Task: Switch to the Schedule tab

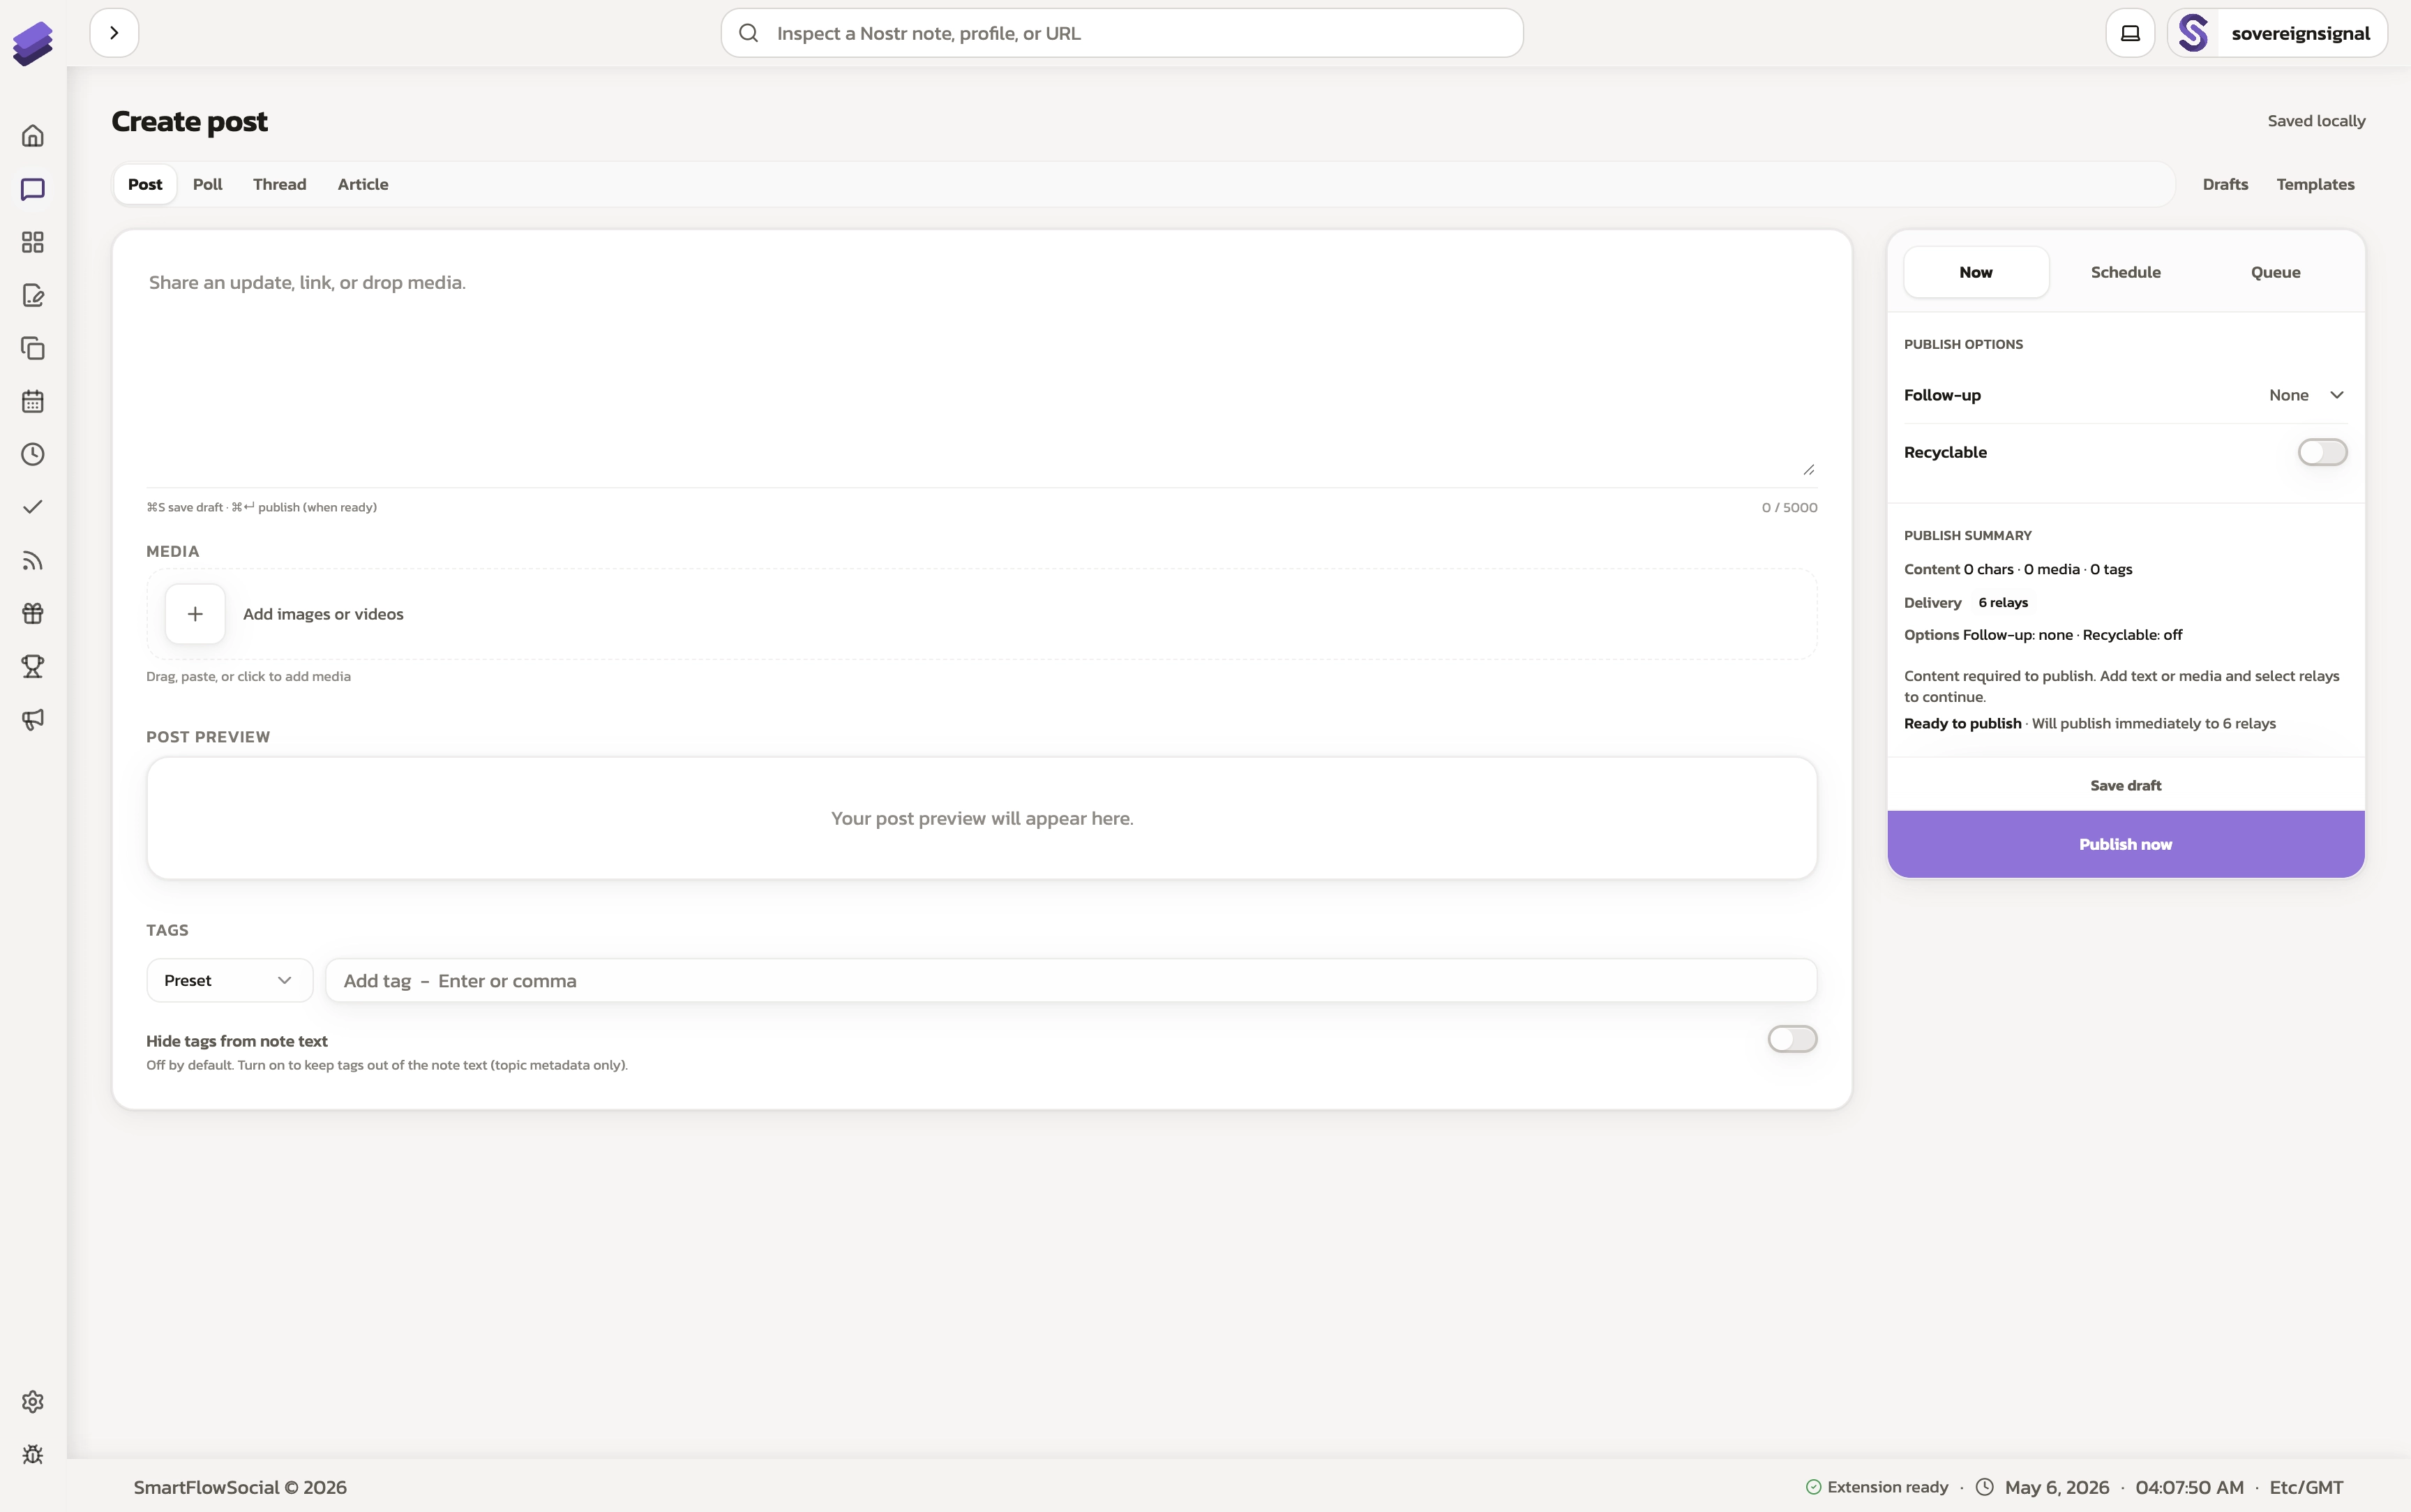Action: [2126, 272]
